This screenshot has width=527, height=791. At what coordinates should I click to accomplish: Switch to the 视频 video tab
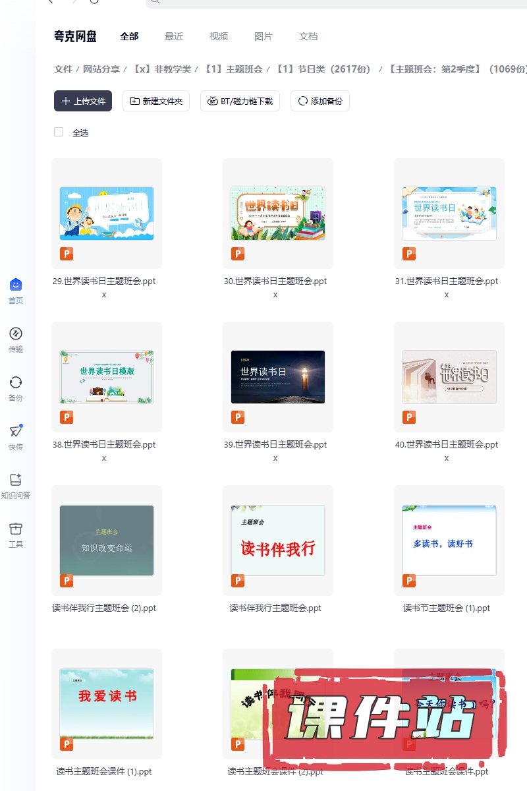tap(219, 36)
